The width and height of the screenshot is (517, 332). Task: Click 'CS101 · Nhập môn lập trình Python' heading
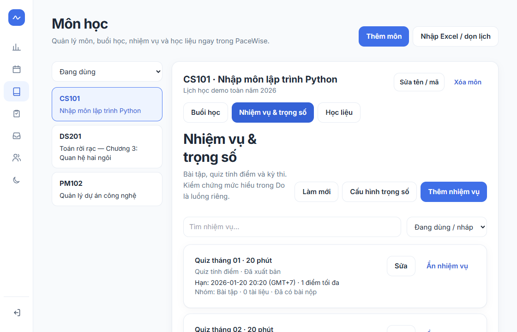[260, 79]
